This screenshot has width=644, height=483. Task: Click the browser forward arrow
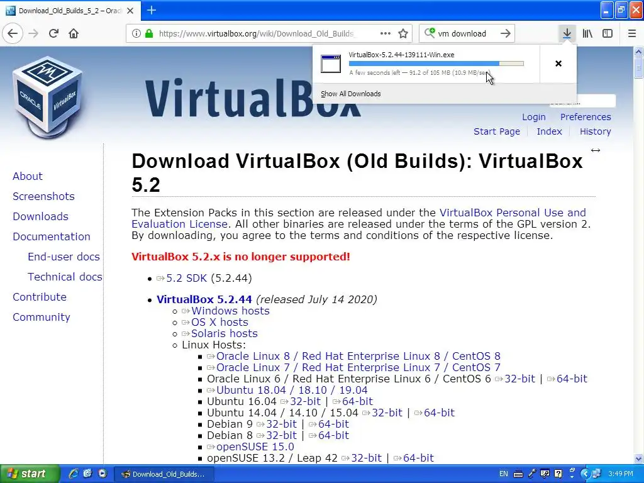point(33,33)
